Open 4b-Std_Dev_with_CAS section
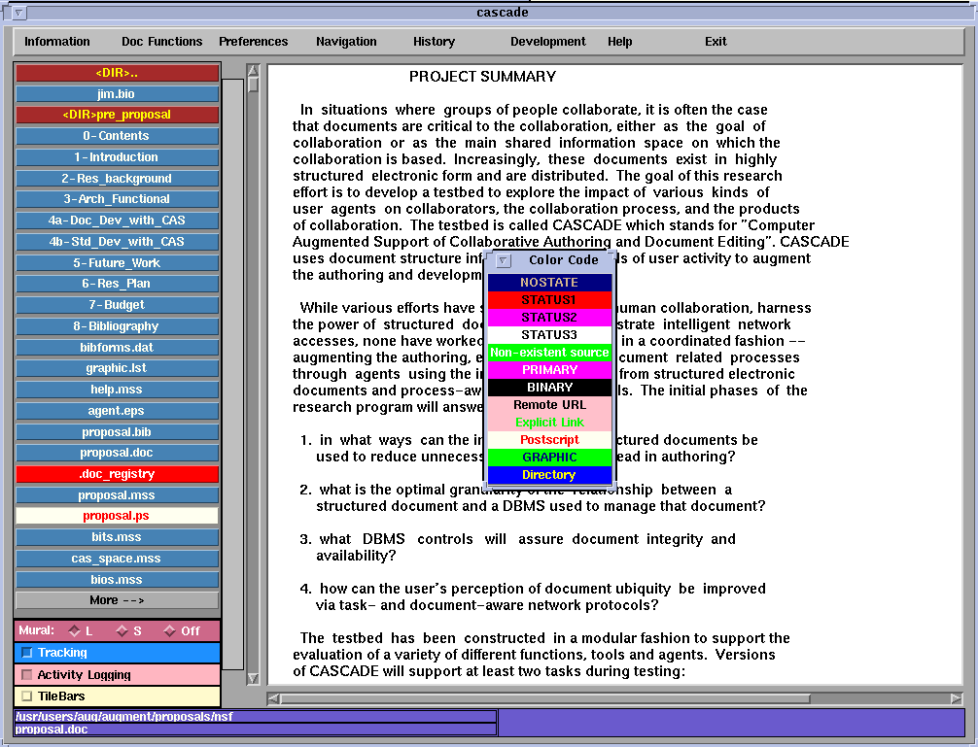Viewport: 978px width, 747px height. pos(117,242)
